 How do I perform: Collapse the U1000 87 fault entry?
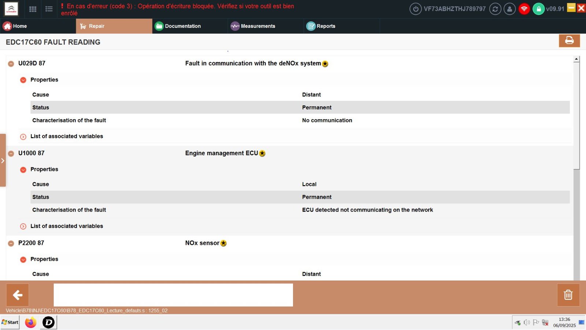11,154
